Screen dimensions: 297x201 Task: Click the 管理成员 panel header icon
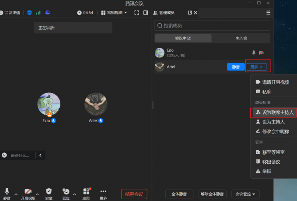[155, 13]
